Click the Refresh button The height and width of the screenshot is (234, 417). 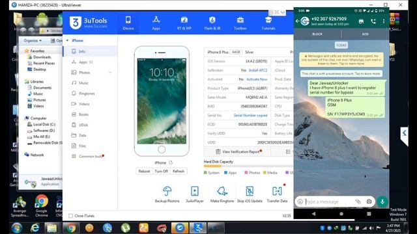(x=179, y=172)
